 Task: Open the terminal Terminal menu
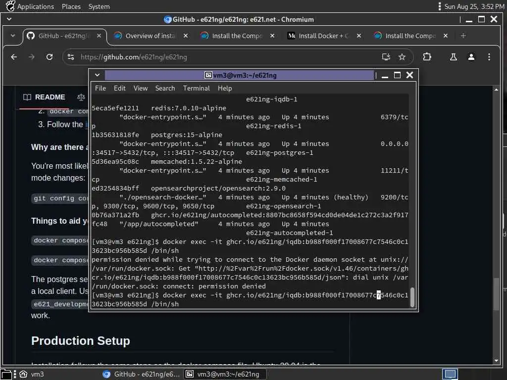[x=196, y=88]
